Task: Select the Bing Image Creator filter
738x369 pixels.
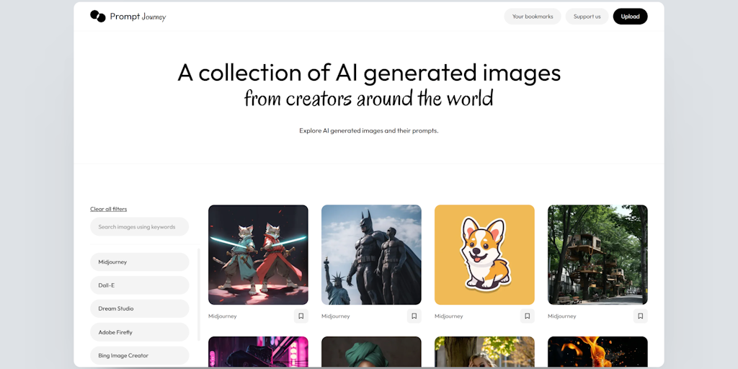Action: point(140,356)
